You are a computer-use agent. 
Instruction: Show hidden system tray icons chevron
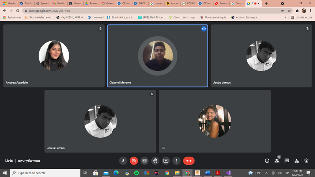click(267, 173)
